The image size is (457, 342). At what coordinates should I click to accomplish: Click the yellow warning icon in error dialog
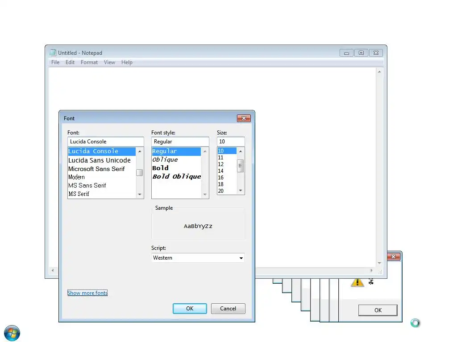click(357, 282)
